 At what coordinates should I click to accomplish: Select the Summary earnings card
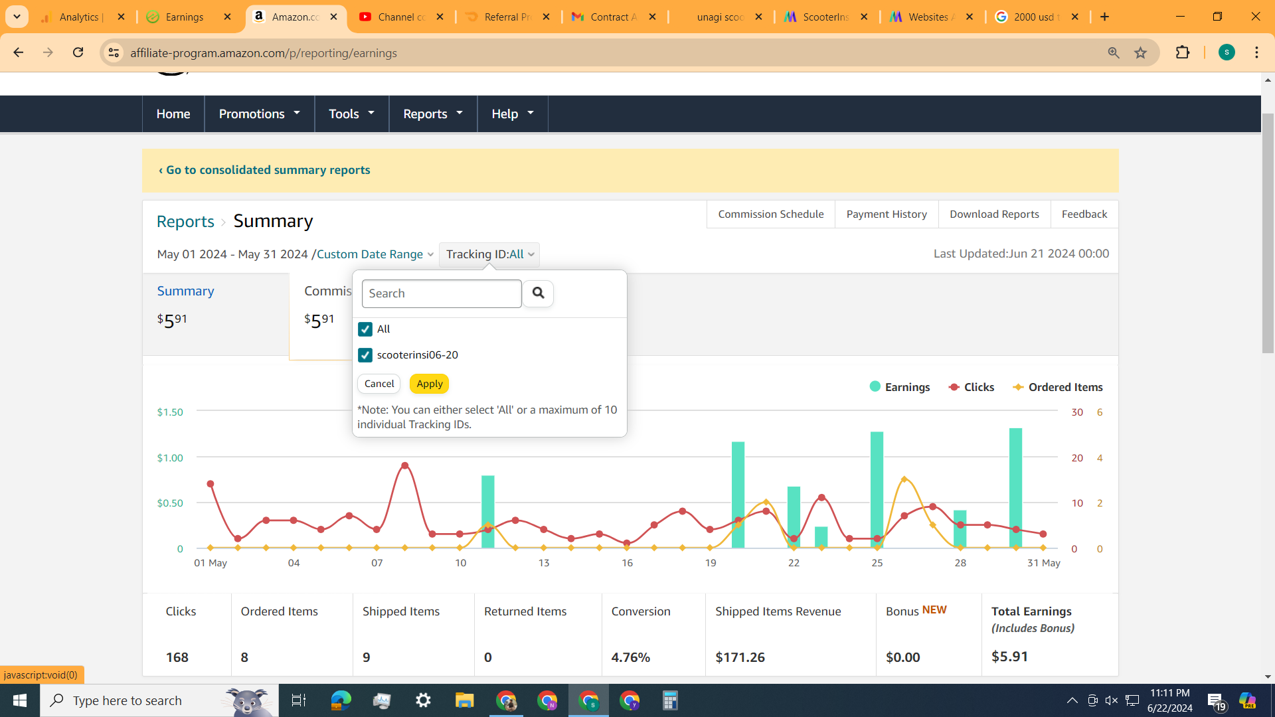coord(216,314)
